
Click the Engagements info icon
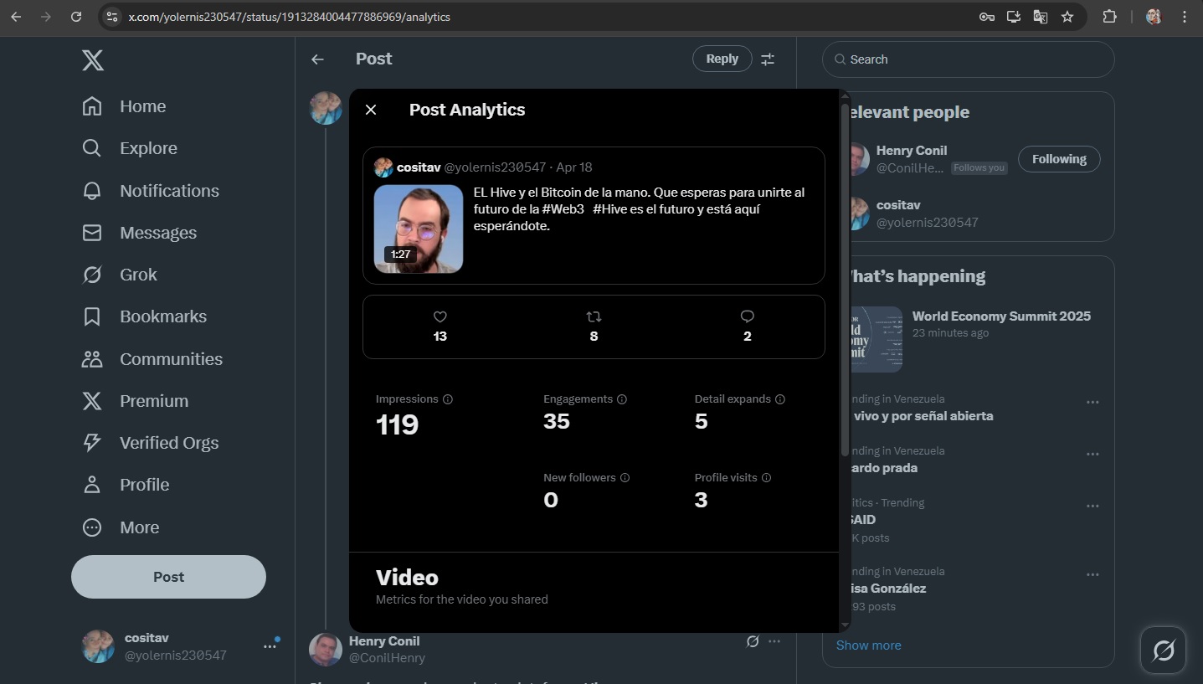click(622, 399)
